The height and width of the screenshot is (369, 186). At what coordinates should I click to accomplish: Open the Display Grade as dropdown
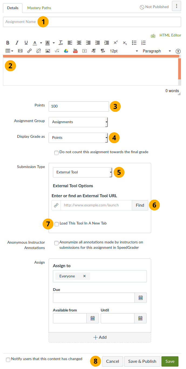(x=78, y=137)
